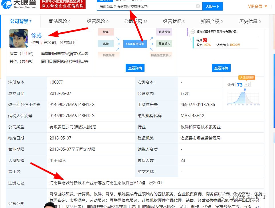The width and height of the screenshot is (275, 208).
Task: Click the XXXX有限公司 center node
Action: pos(135,44)
